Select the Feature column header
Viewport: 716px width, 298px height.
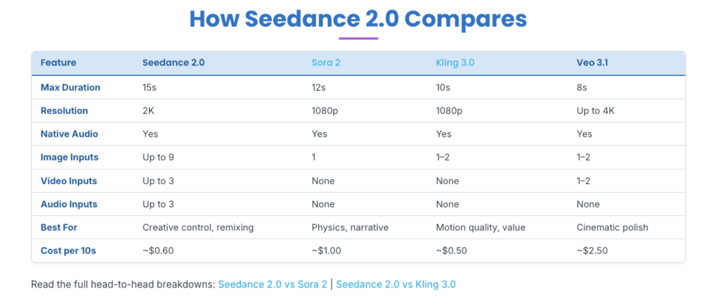pos(59,63)
